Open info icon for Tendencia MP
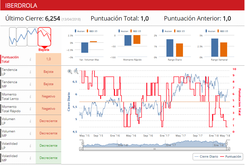 tap(30, 84)
